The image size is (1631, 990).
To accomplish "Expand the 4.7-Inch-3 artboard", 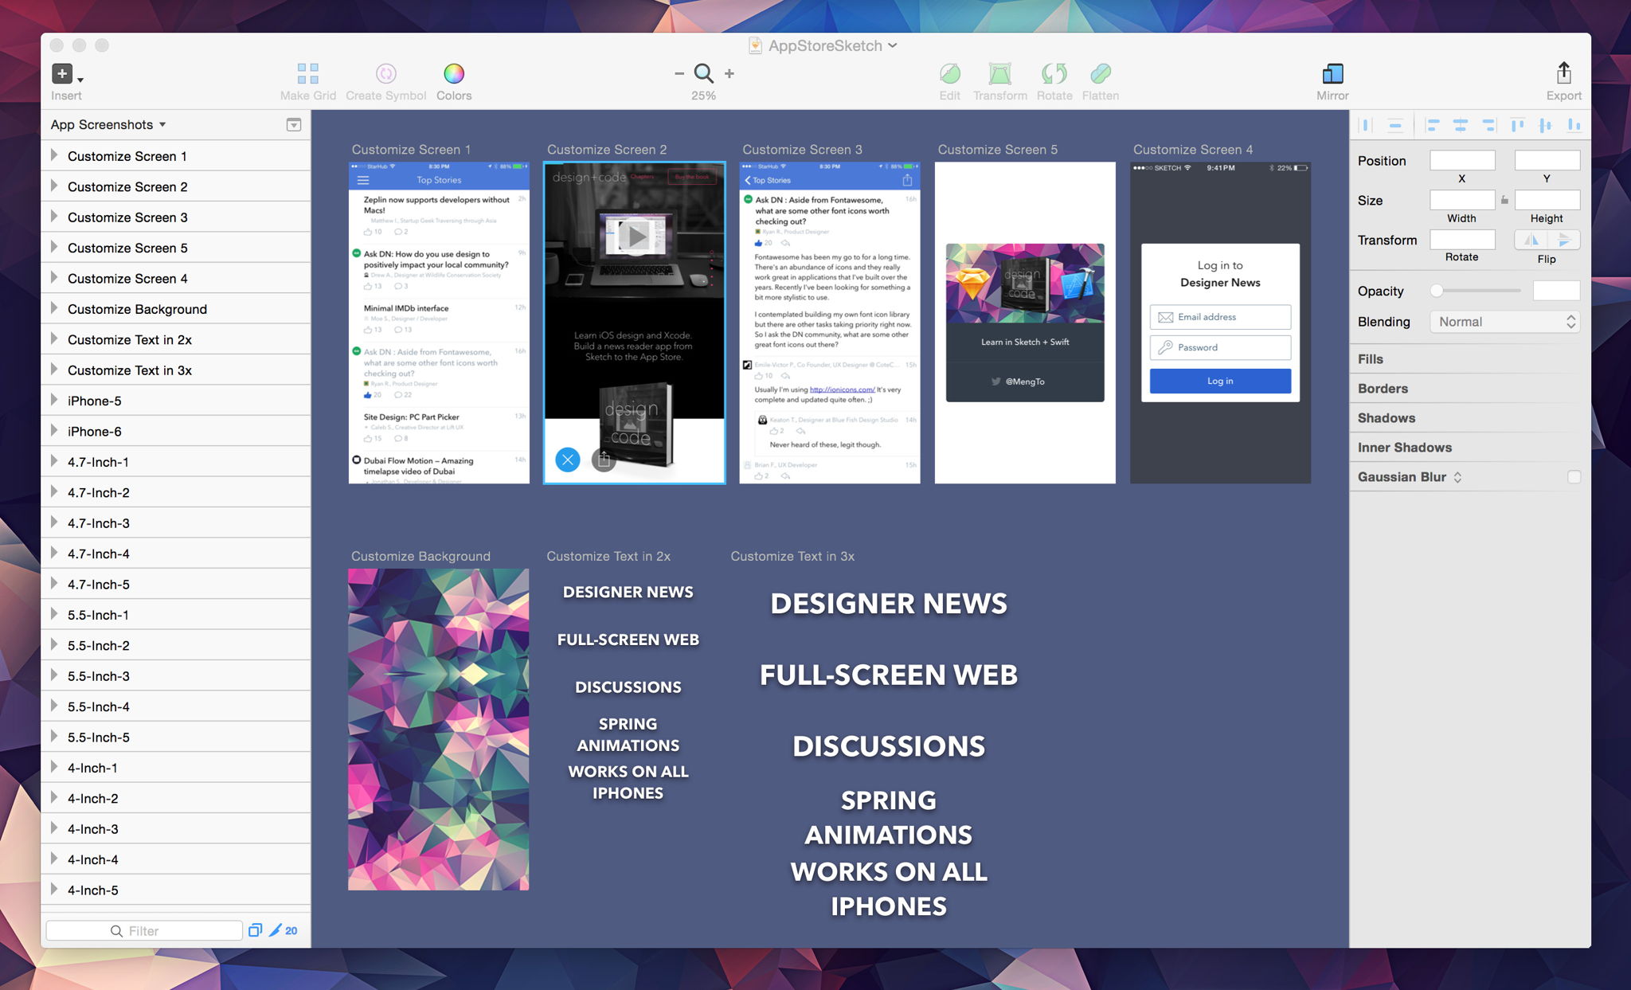I will click(54, 522).
